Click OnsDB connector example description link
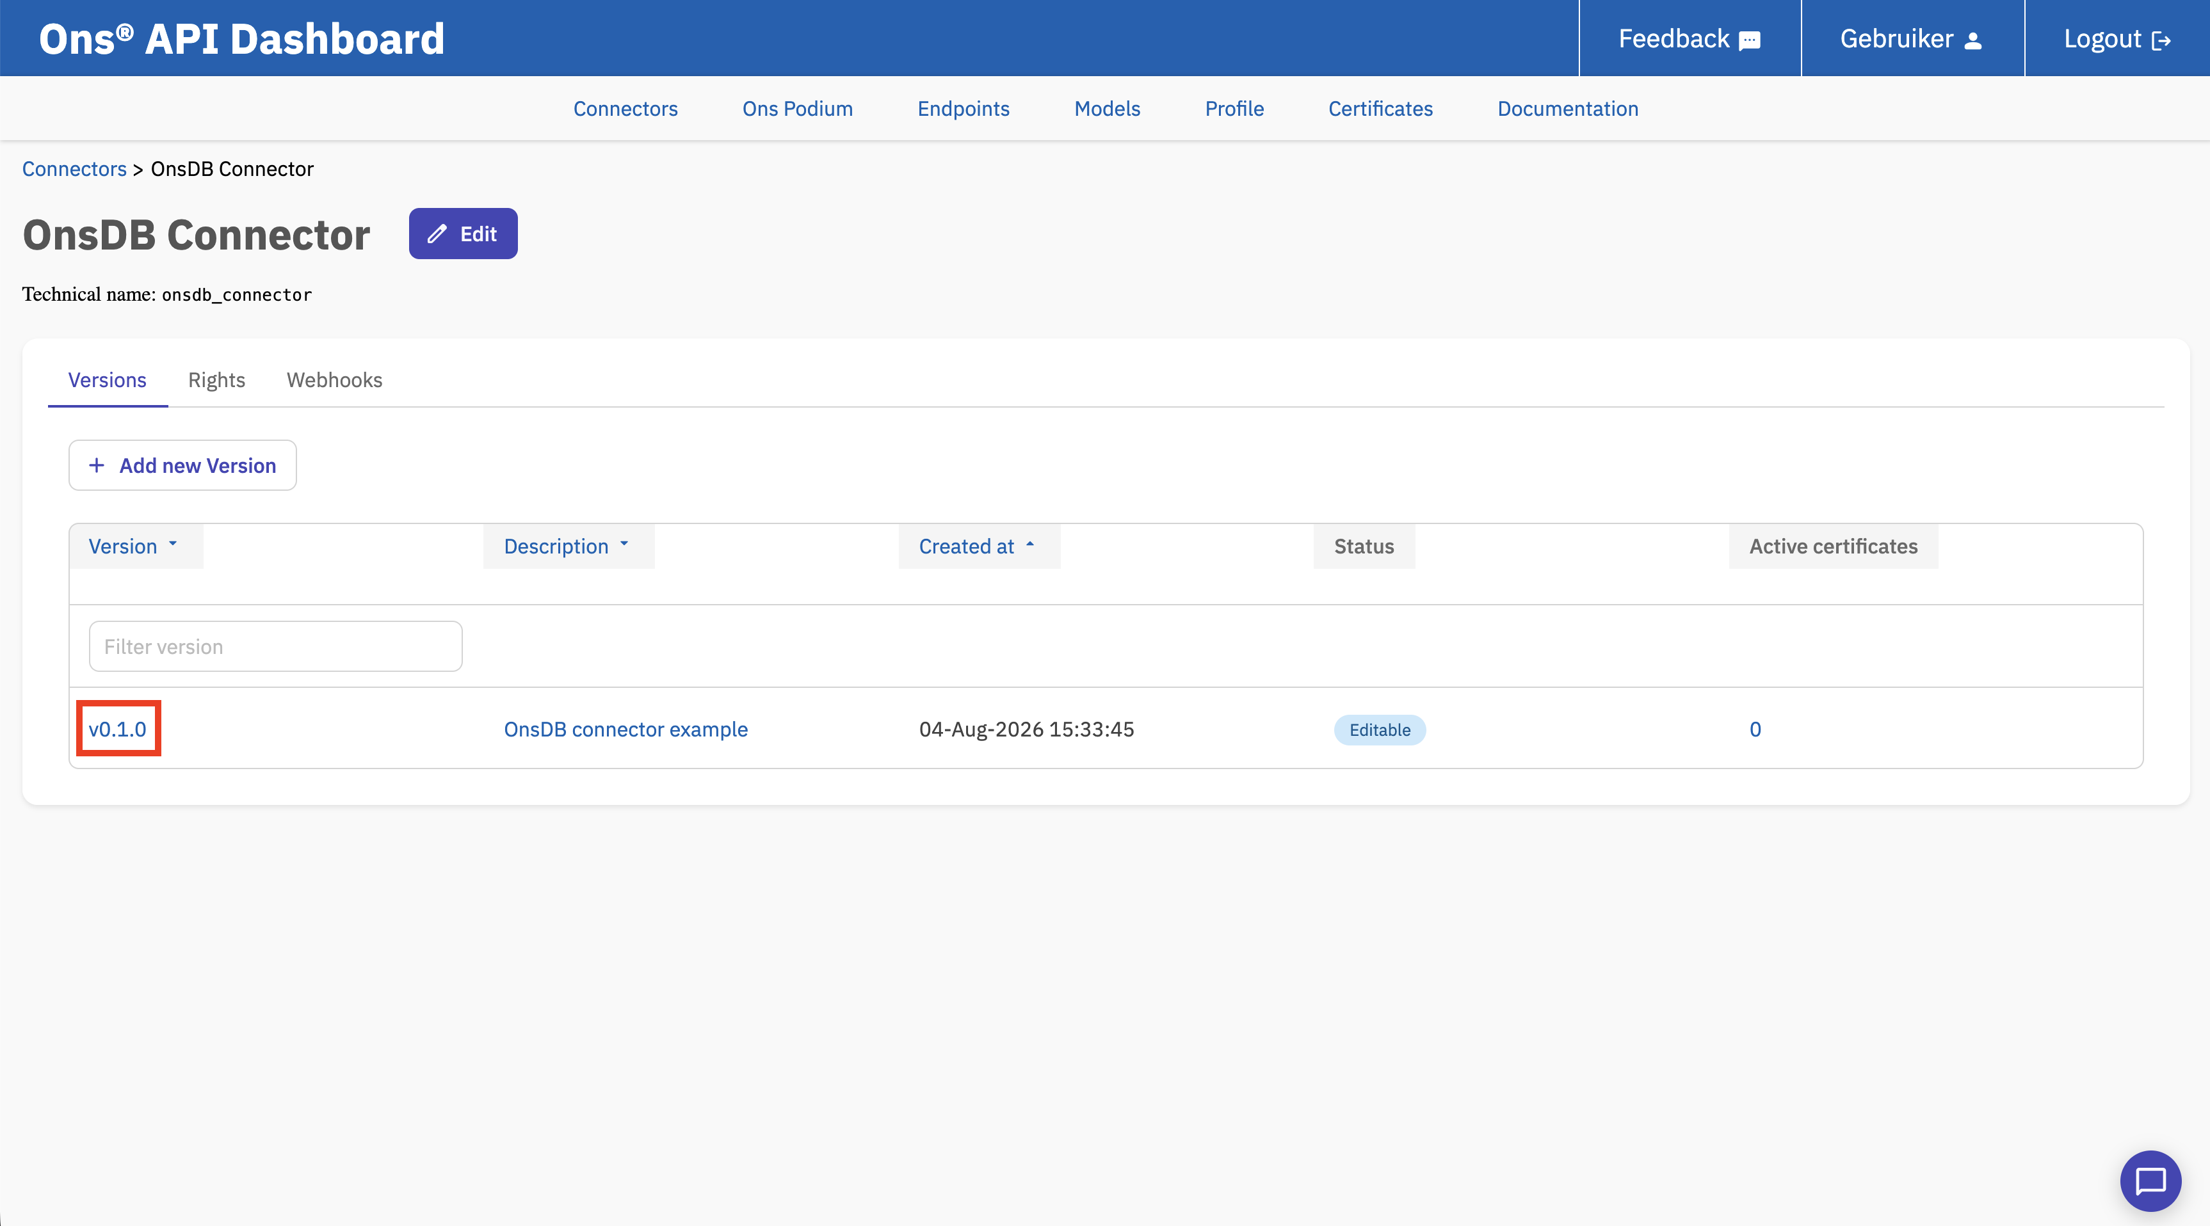2210x1226 pixels. [625, 729]
